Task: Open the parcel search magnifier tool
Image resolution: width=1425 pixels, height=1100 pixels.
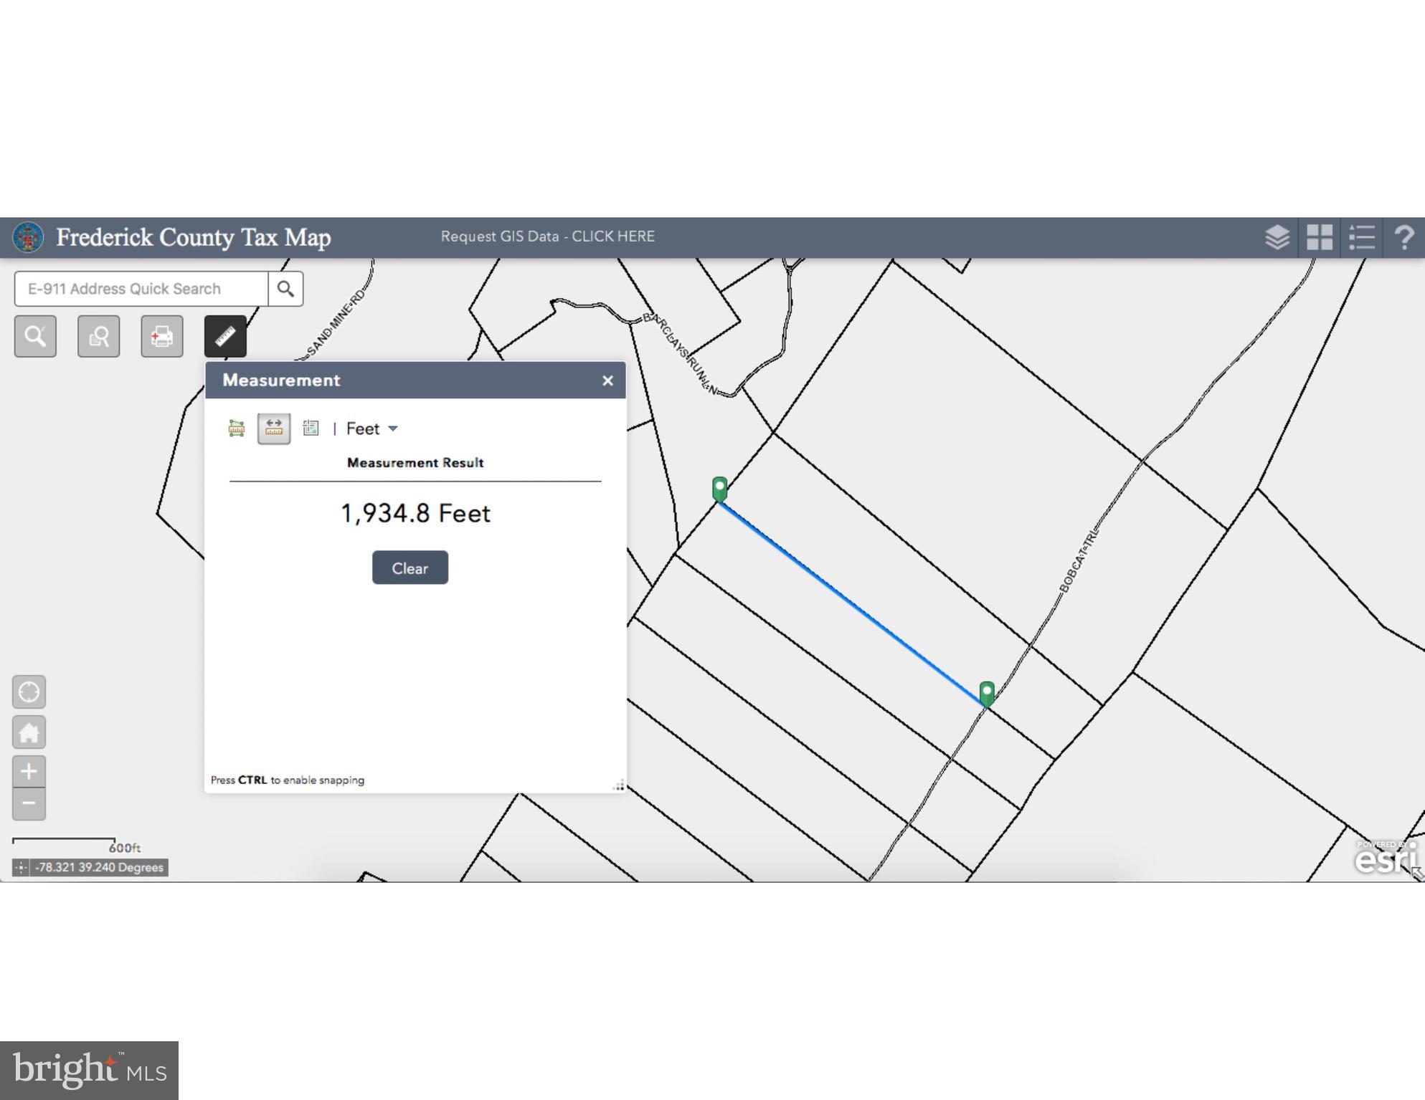Action: pyautogui.click(x=35, y=336)
